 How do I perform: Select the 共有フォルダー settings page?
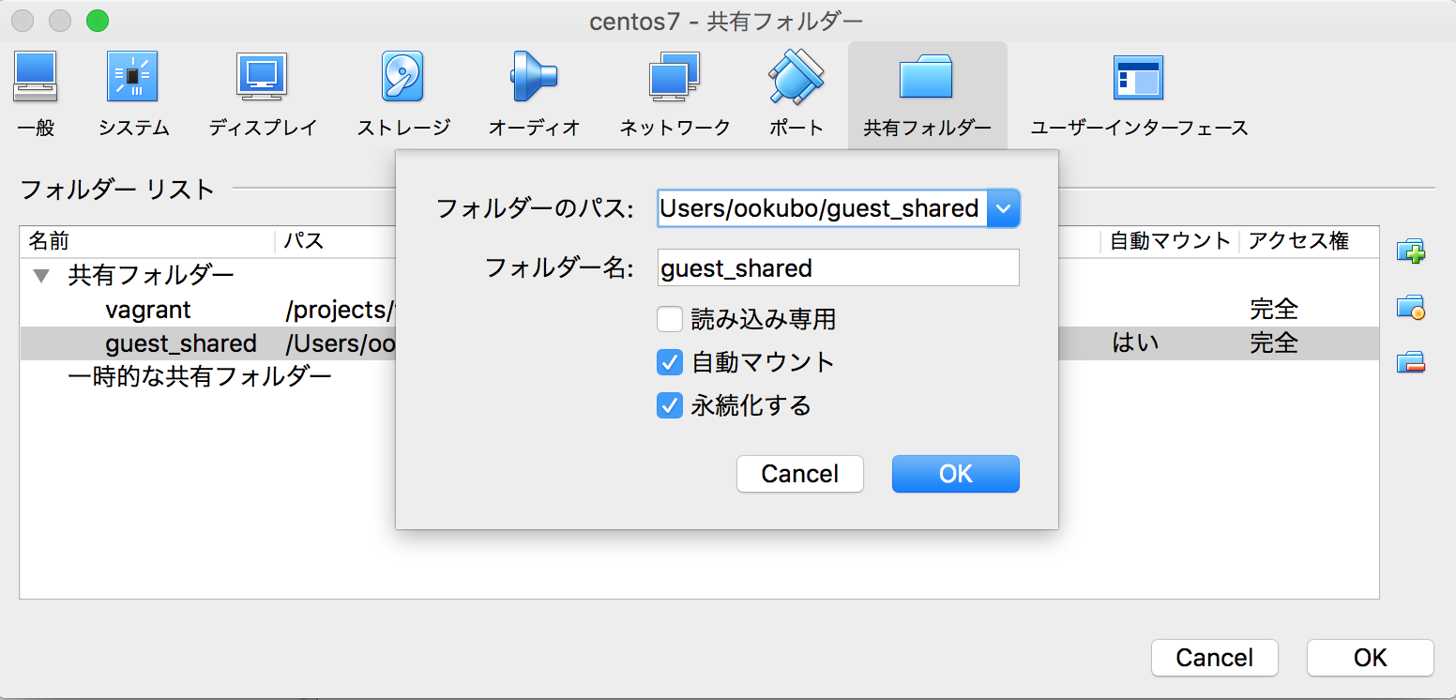pos(927,77)
